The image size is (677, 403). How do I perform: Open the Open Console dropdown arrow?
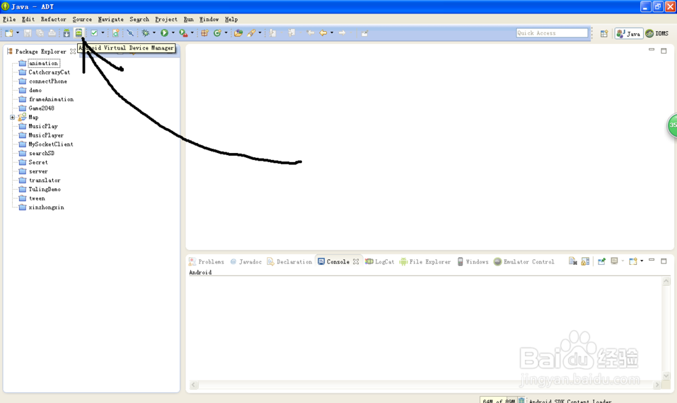click(x=642, y=261)
